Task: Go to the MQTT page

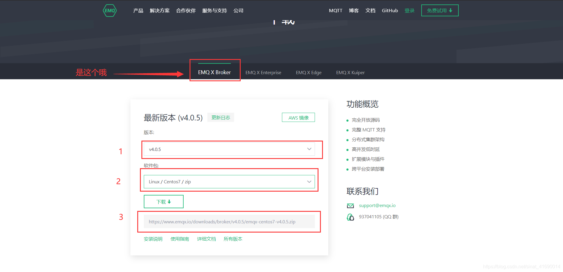Action: [335, 11]
